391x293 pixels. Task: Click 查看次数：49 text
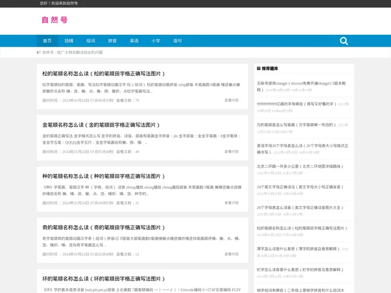(x=128, y=152)
